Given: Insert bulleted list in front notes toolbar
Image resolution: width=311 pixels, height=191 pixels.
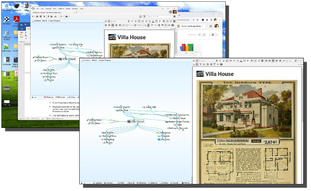Looking at the screenshot, I should point(255,61).
